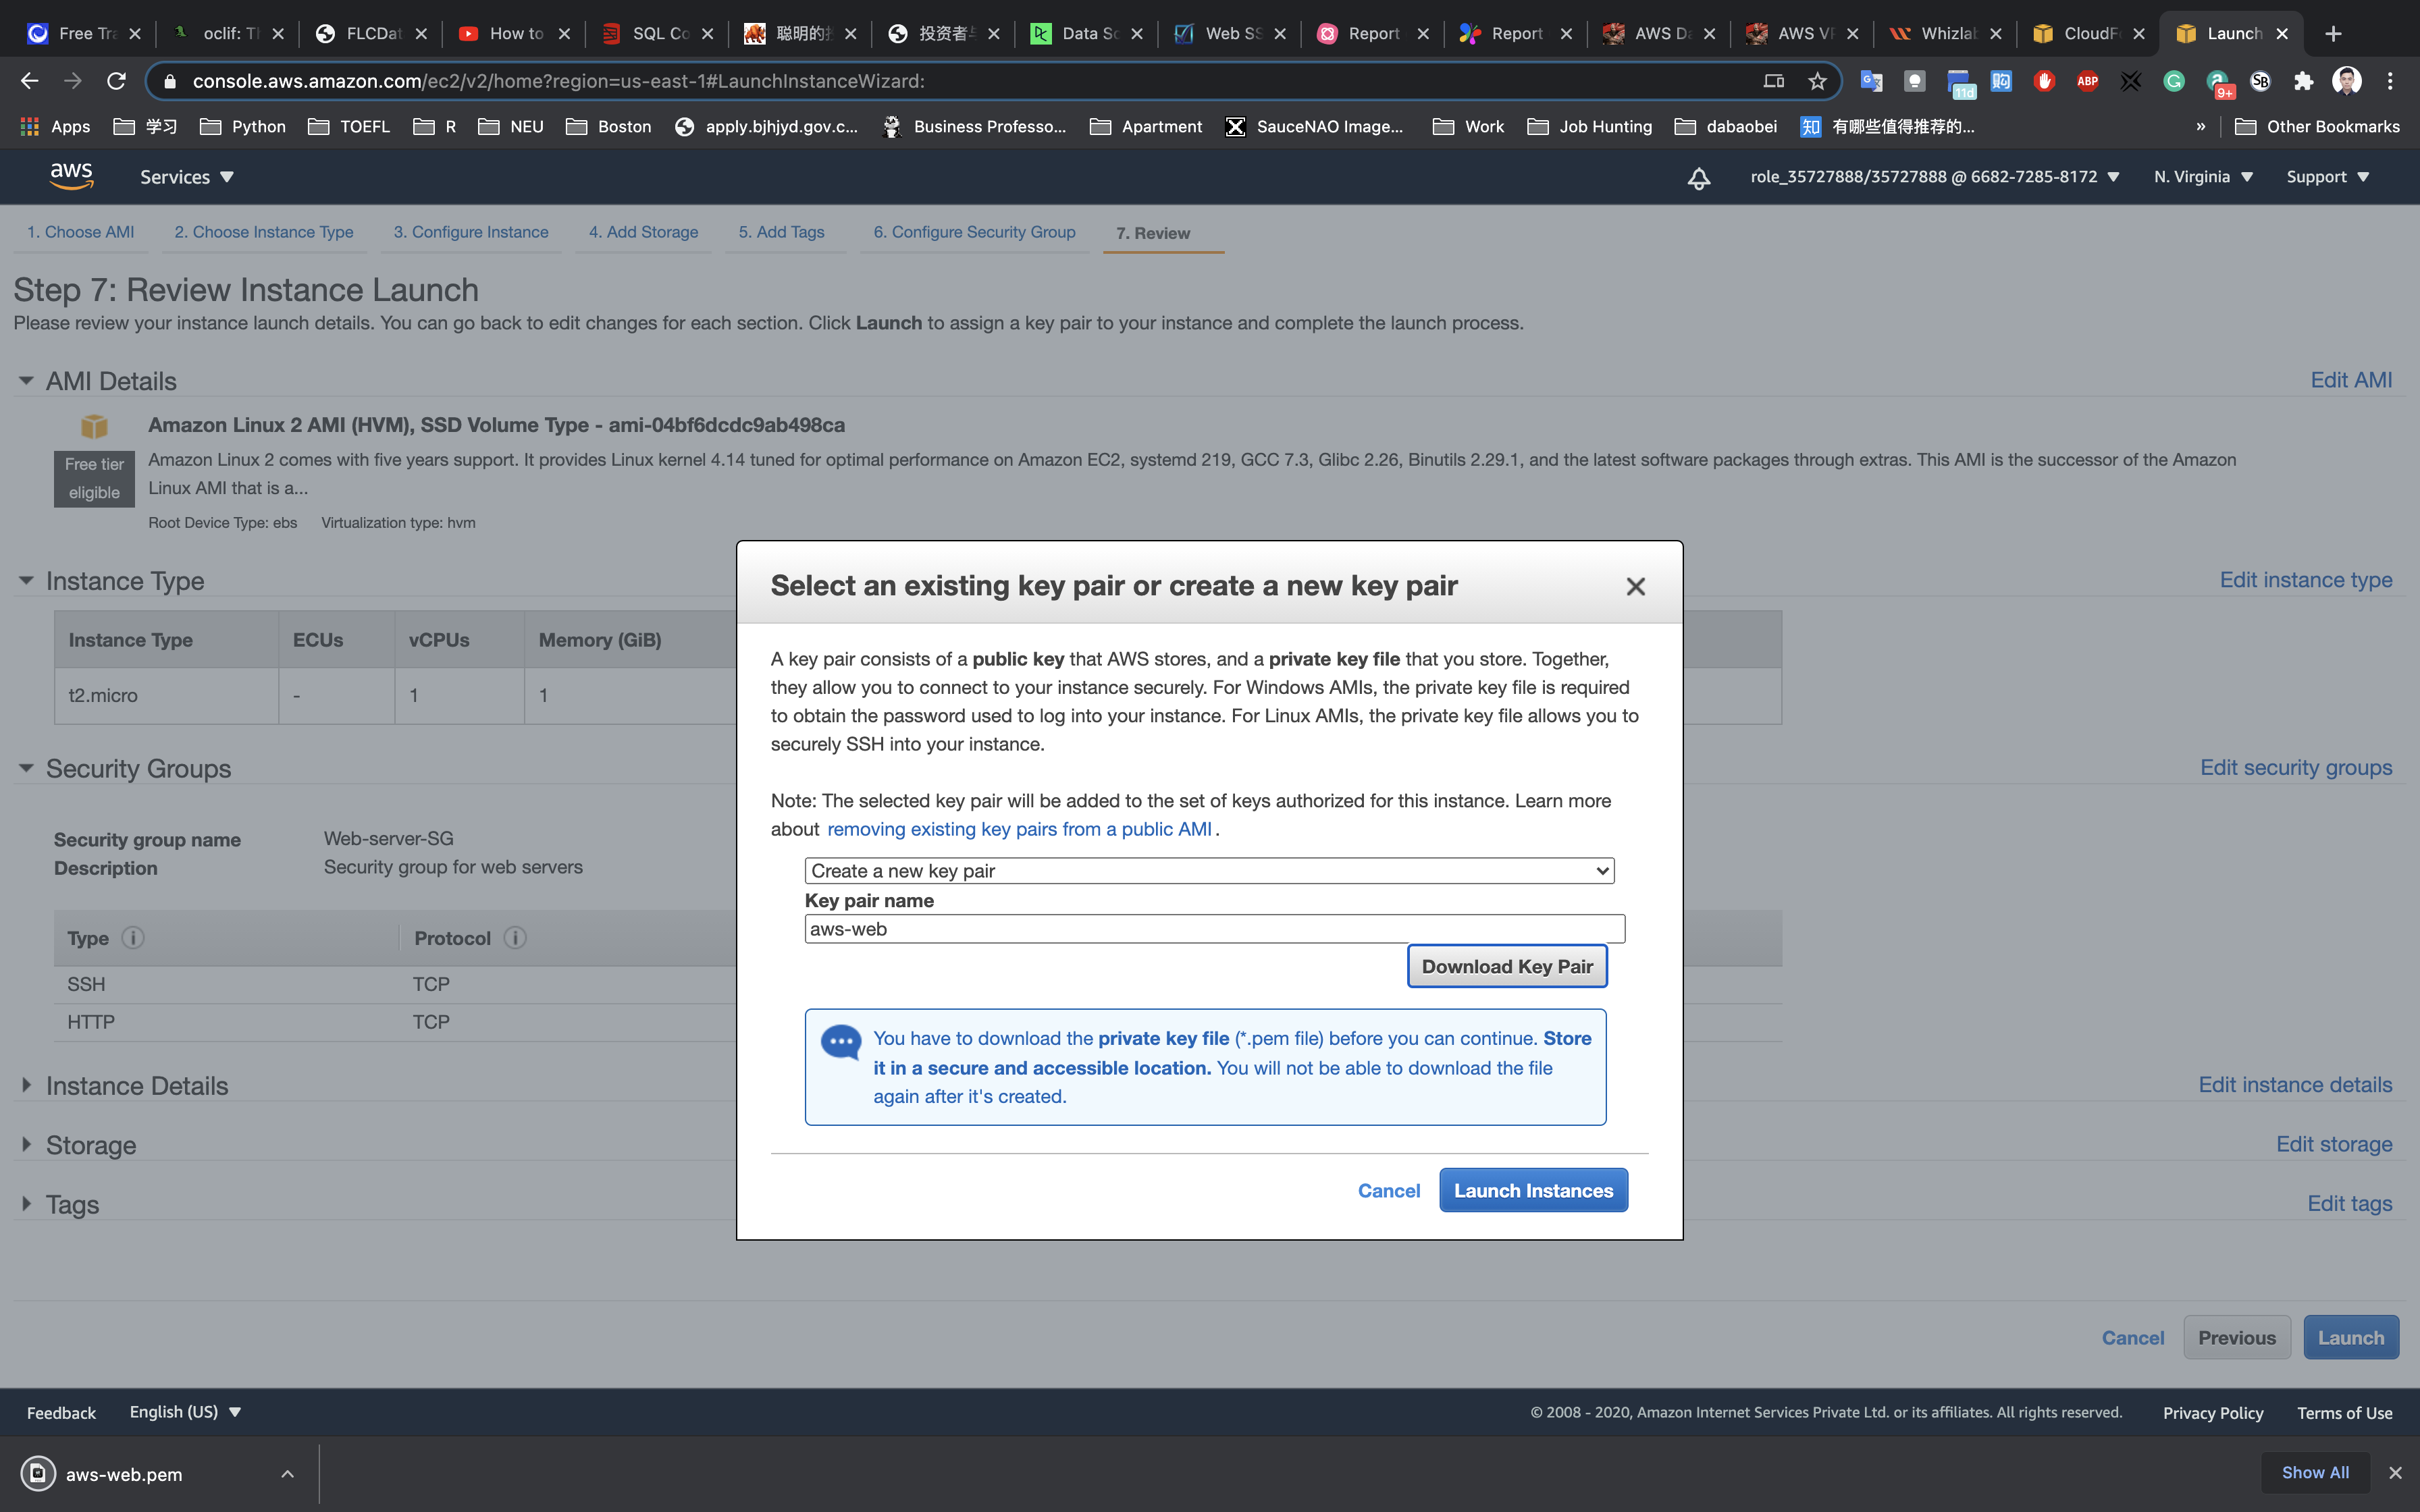Close the key pair dialog
The width and height of the screenshot is (2420, 1512).
[1635, 587]
